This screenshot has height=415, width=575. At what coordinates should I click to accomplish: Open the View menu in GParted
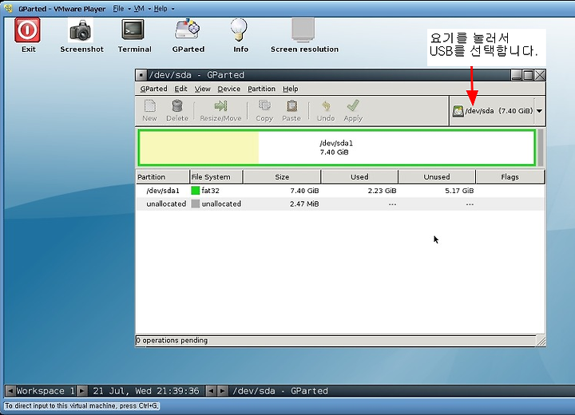pos(202,89)
